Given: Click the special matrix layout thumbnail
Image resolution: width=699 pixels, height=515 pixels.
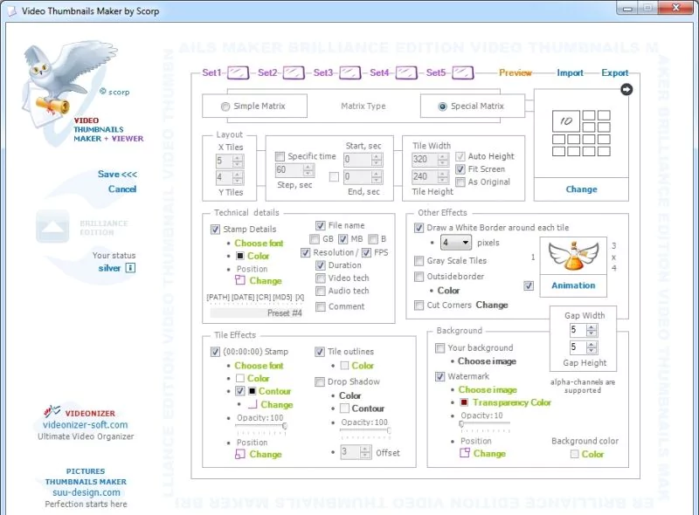Looking at the screenshot, I should (581, 133).
